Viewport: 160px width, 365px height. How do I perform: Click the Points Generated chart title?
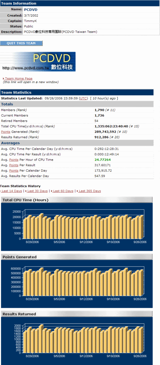pyautogui.click(x=20, y=257)
